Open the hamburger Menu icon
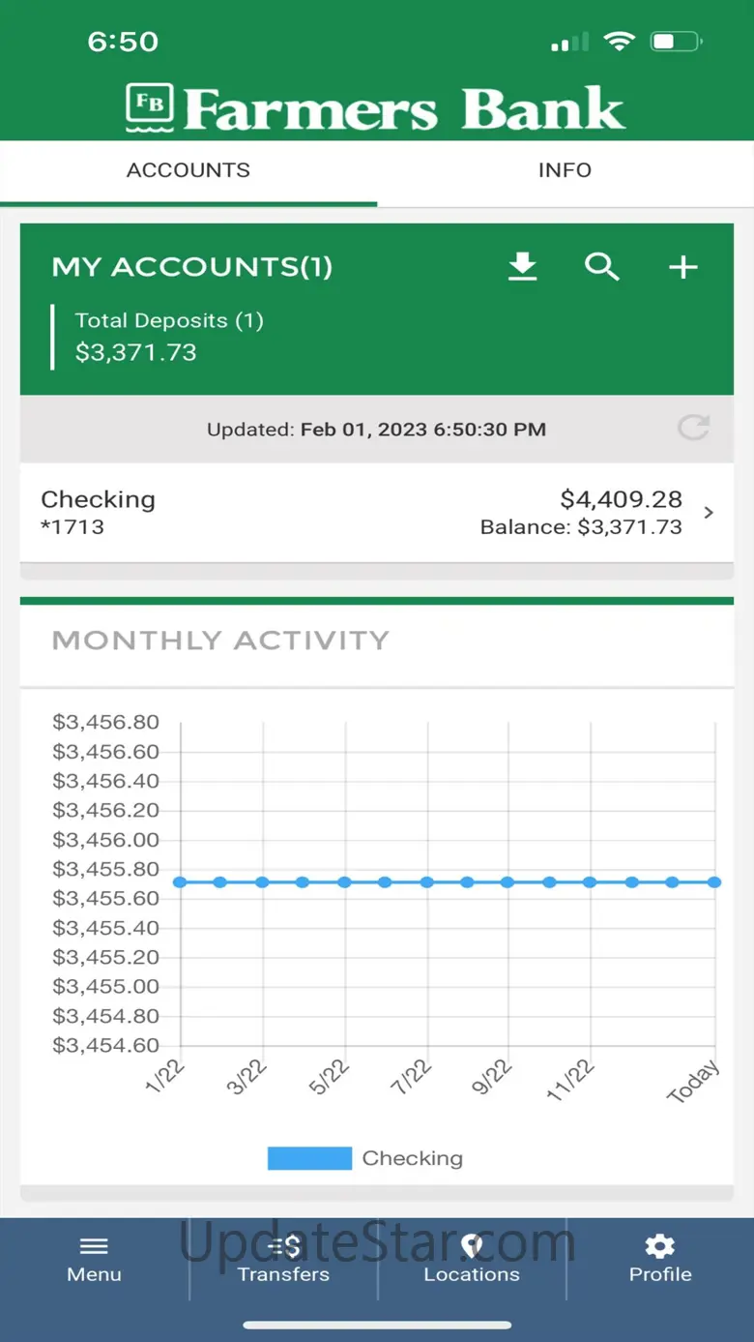The image size is (754, 1342). coord(94,1246)
